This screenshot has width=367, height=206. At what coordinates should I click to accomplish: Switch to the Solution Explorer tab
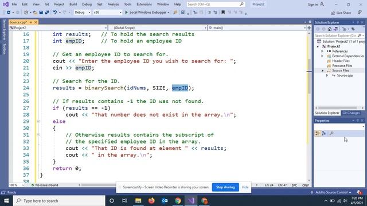coord(327,113)
